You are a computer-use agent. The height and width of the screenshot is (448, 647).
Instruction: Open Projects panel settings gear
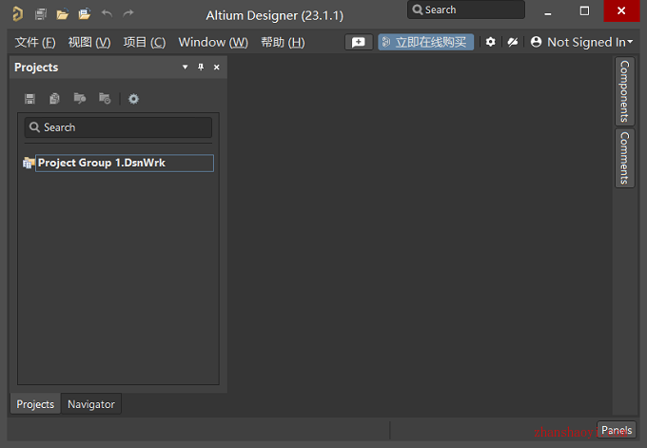[x=133, y=99]
